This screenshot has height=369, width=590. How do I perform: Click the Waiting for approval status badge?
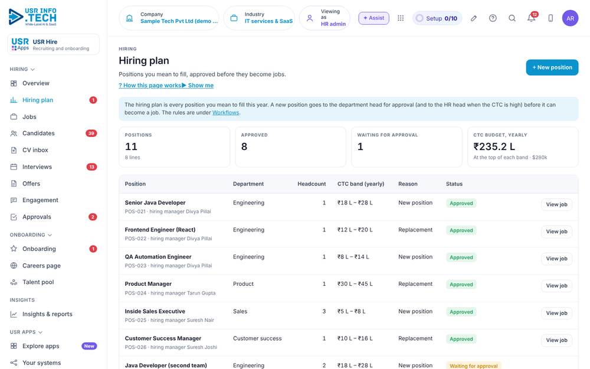click(x=473, y=365)
